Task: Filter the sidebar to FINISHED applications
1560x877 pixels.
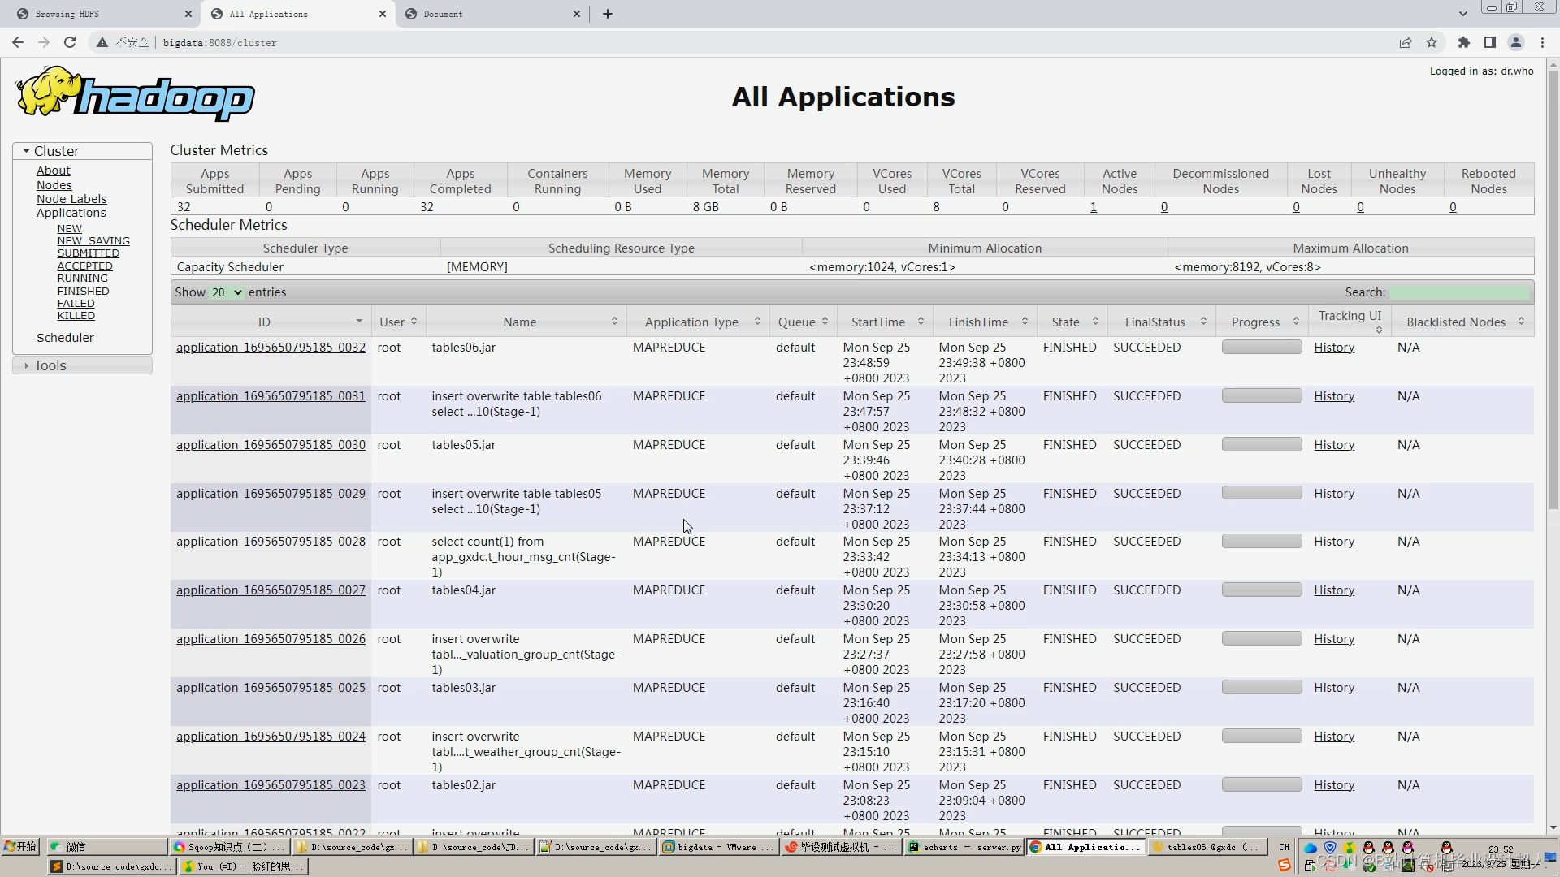Action: coord(83,291)
